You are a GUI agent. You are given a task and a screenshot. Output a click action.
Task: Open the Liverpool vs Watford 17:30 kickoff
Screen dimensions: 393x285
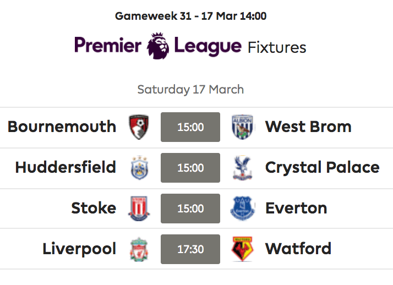(190, 249)
